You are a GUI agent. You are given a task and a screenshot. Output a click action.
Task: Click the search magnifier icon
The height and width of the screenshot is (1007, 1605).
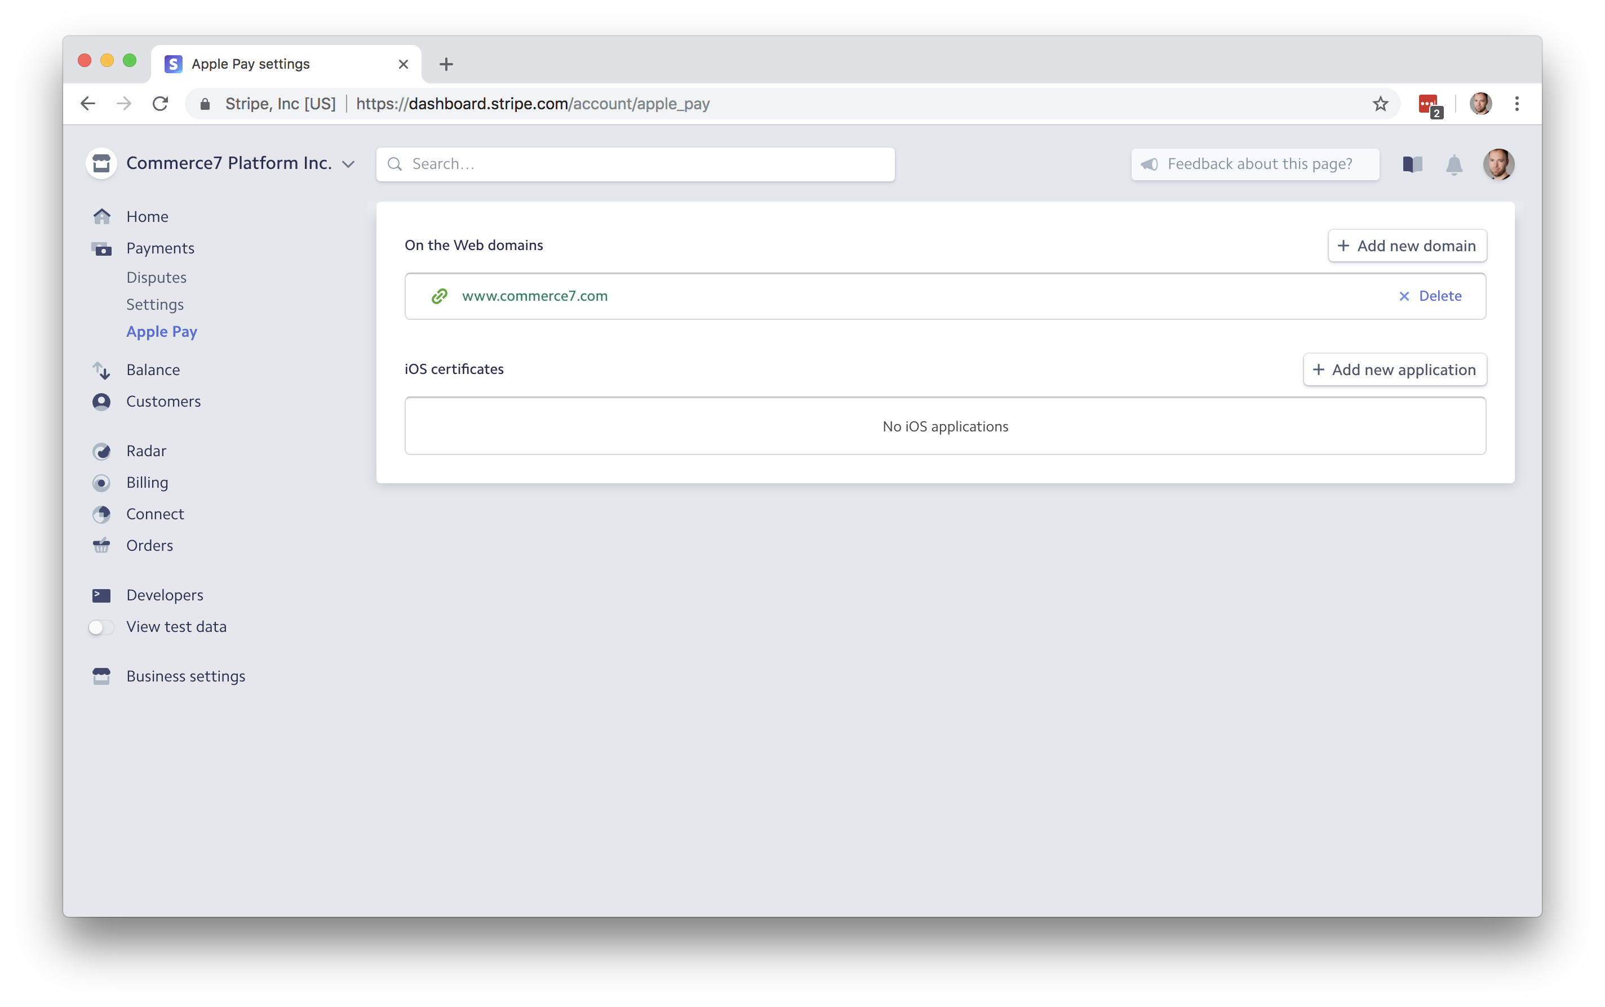[395, 164]
